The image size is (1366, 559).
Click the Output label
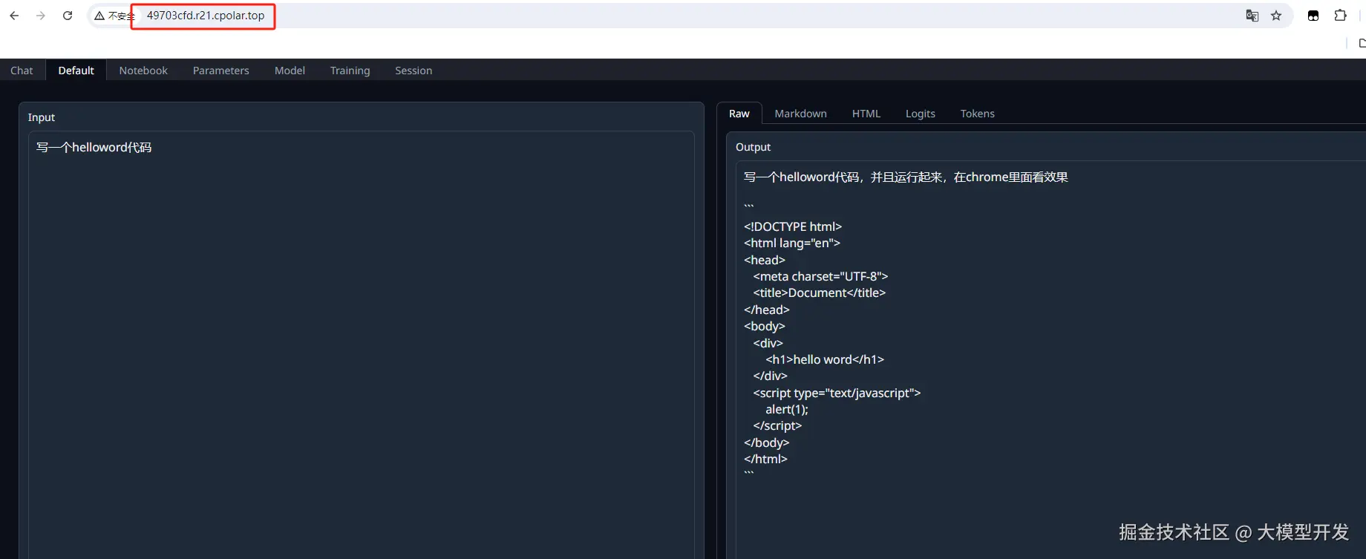(753, 147)
